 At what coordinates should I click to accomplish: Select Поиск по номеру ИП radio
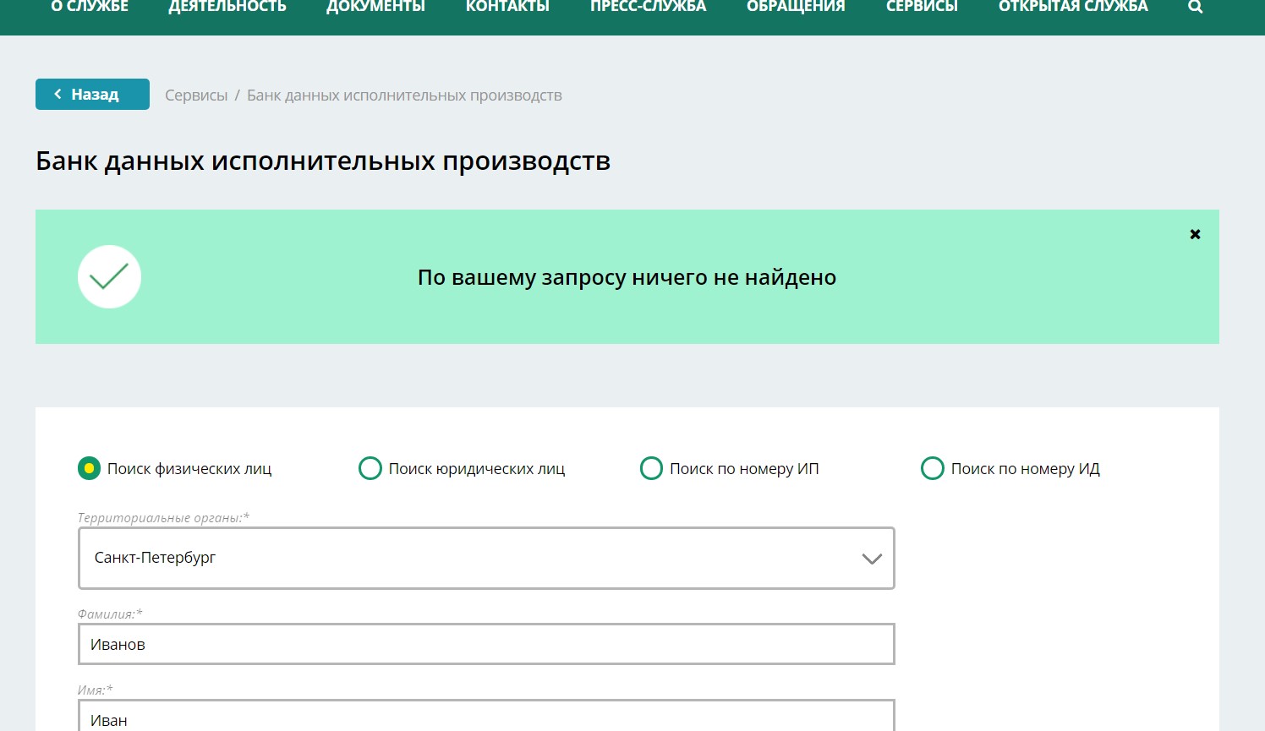tap(651, 468)
